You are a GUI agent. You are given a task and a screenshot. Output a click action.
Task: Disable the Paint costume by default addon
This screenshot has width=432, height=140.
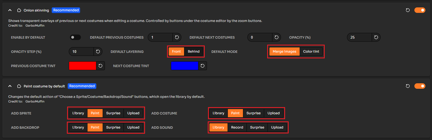tap(420, 86)
